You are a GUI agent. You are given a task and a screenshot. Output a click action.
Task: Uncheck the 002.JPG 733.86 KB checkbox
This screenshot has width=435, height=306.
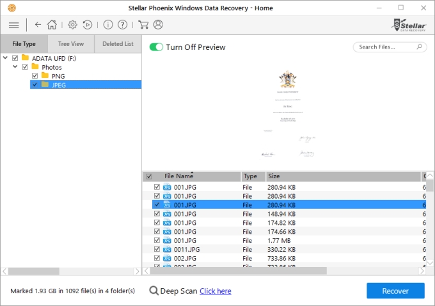click(157, 258)
